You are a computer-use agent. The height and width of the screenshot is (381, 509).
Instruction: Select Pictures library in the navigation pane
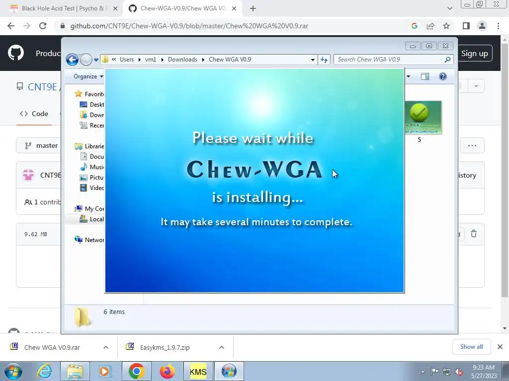pyautogui.click(x=92, y=177)
